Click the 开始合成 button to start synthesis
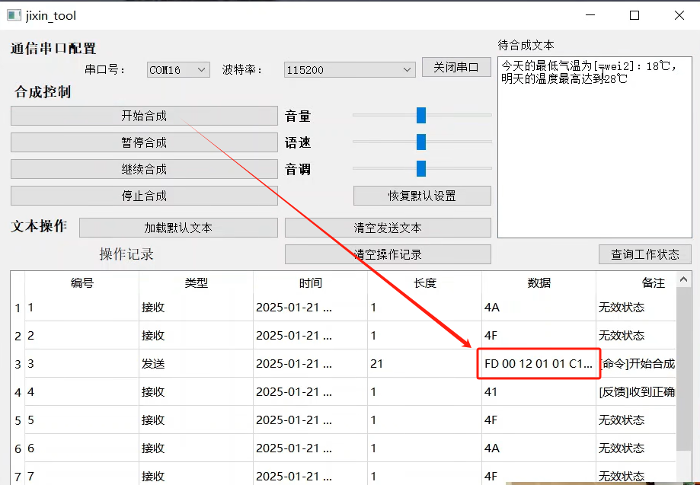 (x=143, y=115)
